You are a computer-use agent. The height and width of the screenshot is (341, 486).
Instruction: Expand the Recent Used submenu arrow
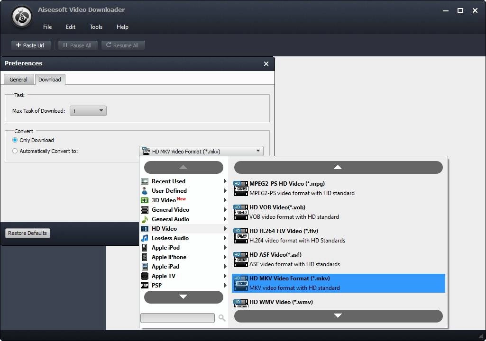[x=225, y=181]
